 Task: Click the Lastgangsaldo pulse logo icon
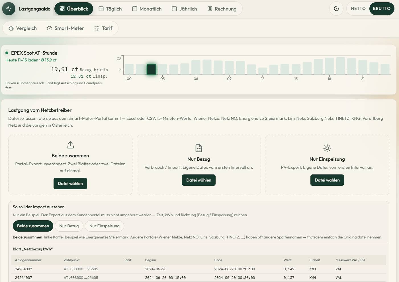click(9, 9)
